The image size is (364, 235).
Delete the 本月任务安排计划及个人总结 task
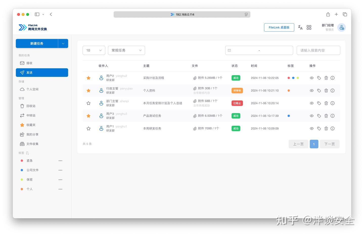pos(326,103)
